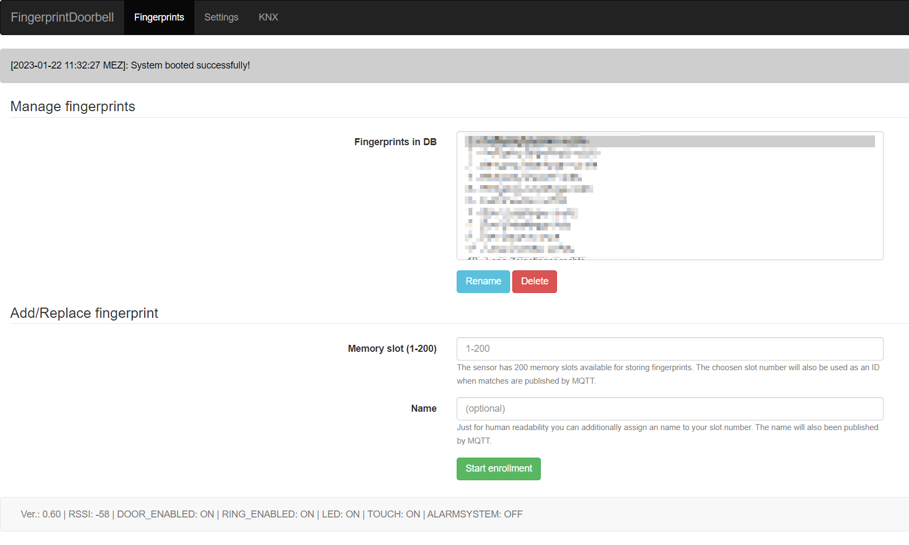Click the RING_ENABLED: ON status entry
Viewport: 909px width, 545px height.
(268, 514)
